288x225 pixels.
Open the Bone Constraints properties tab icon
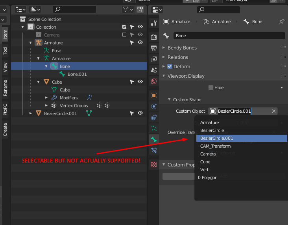click(x=154, y=150)
